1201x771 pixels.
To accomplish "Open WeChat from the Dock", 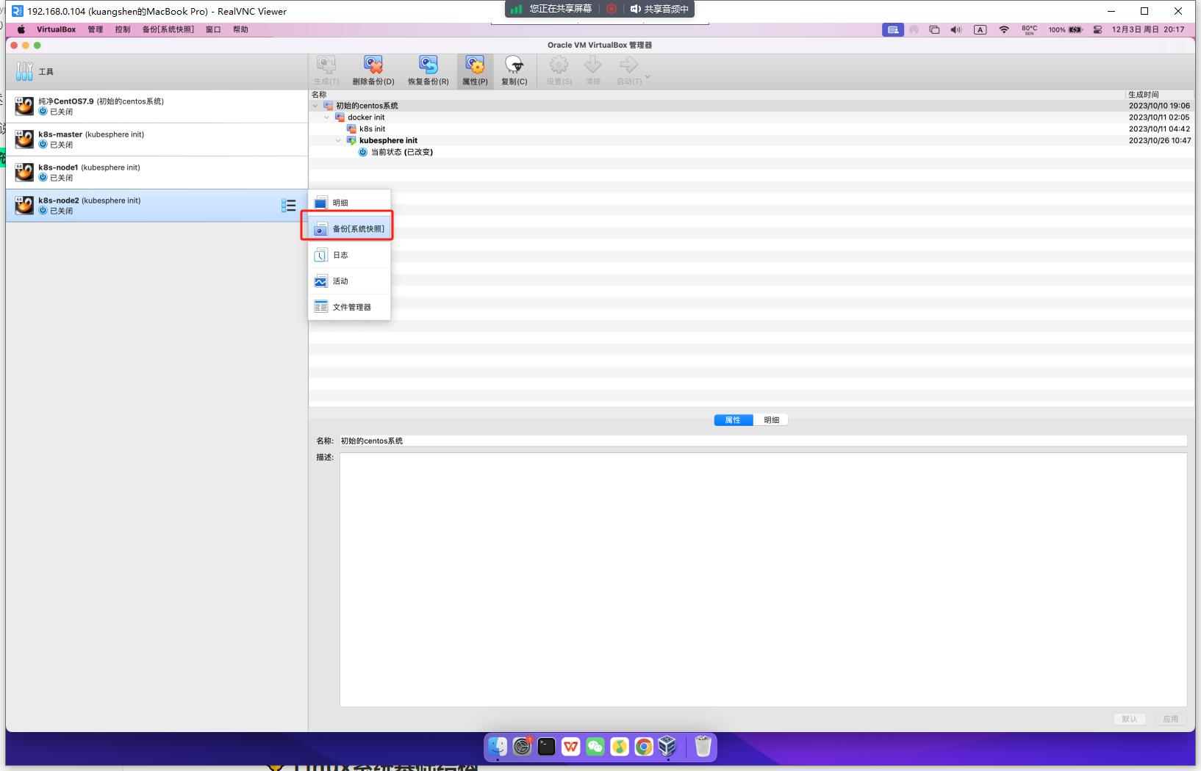I will tap(595, 747).
